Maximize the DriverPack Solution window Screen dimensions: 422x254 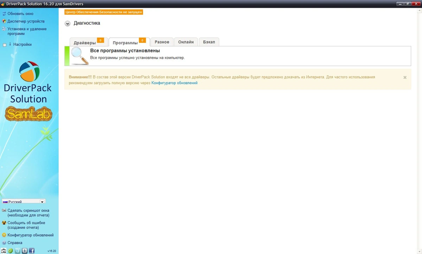[x=408, y=4]
